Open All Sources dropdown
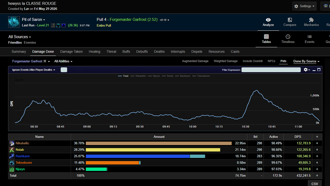330x186 pixels. pos(20,37)
